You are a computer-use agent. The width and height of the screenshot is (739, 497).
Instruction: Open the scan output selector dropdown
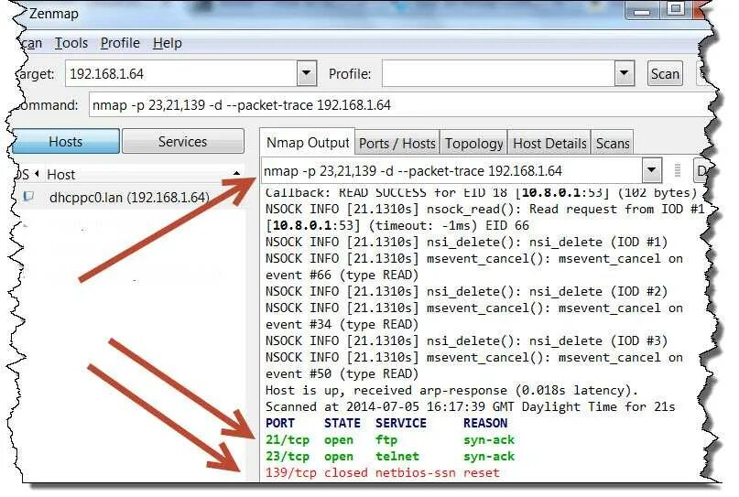pos(652,170)
